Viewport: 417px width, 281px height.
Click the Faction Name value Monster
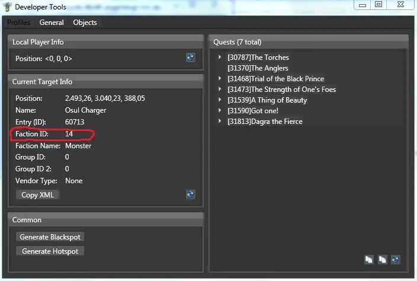pos(78,146)
